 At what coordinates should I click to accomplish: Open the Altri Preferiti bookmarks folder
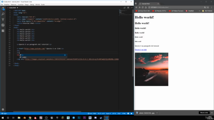[x=207, y=11]
